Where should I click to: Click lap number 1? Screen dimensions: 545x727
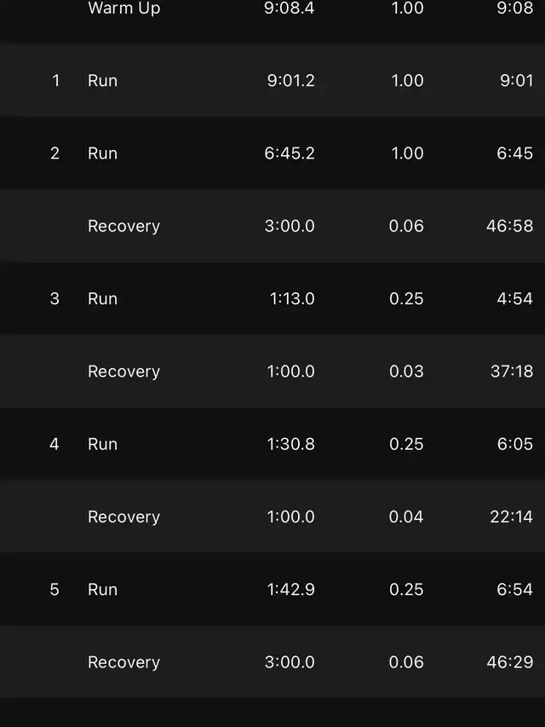pos(56,81)
